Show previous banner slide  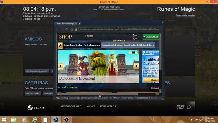(61, 66)
